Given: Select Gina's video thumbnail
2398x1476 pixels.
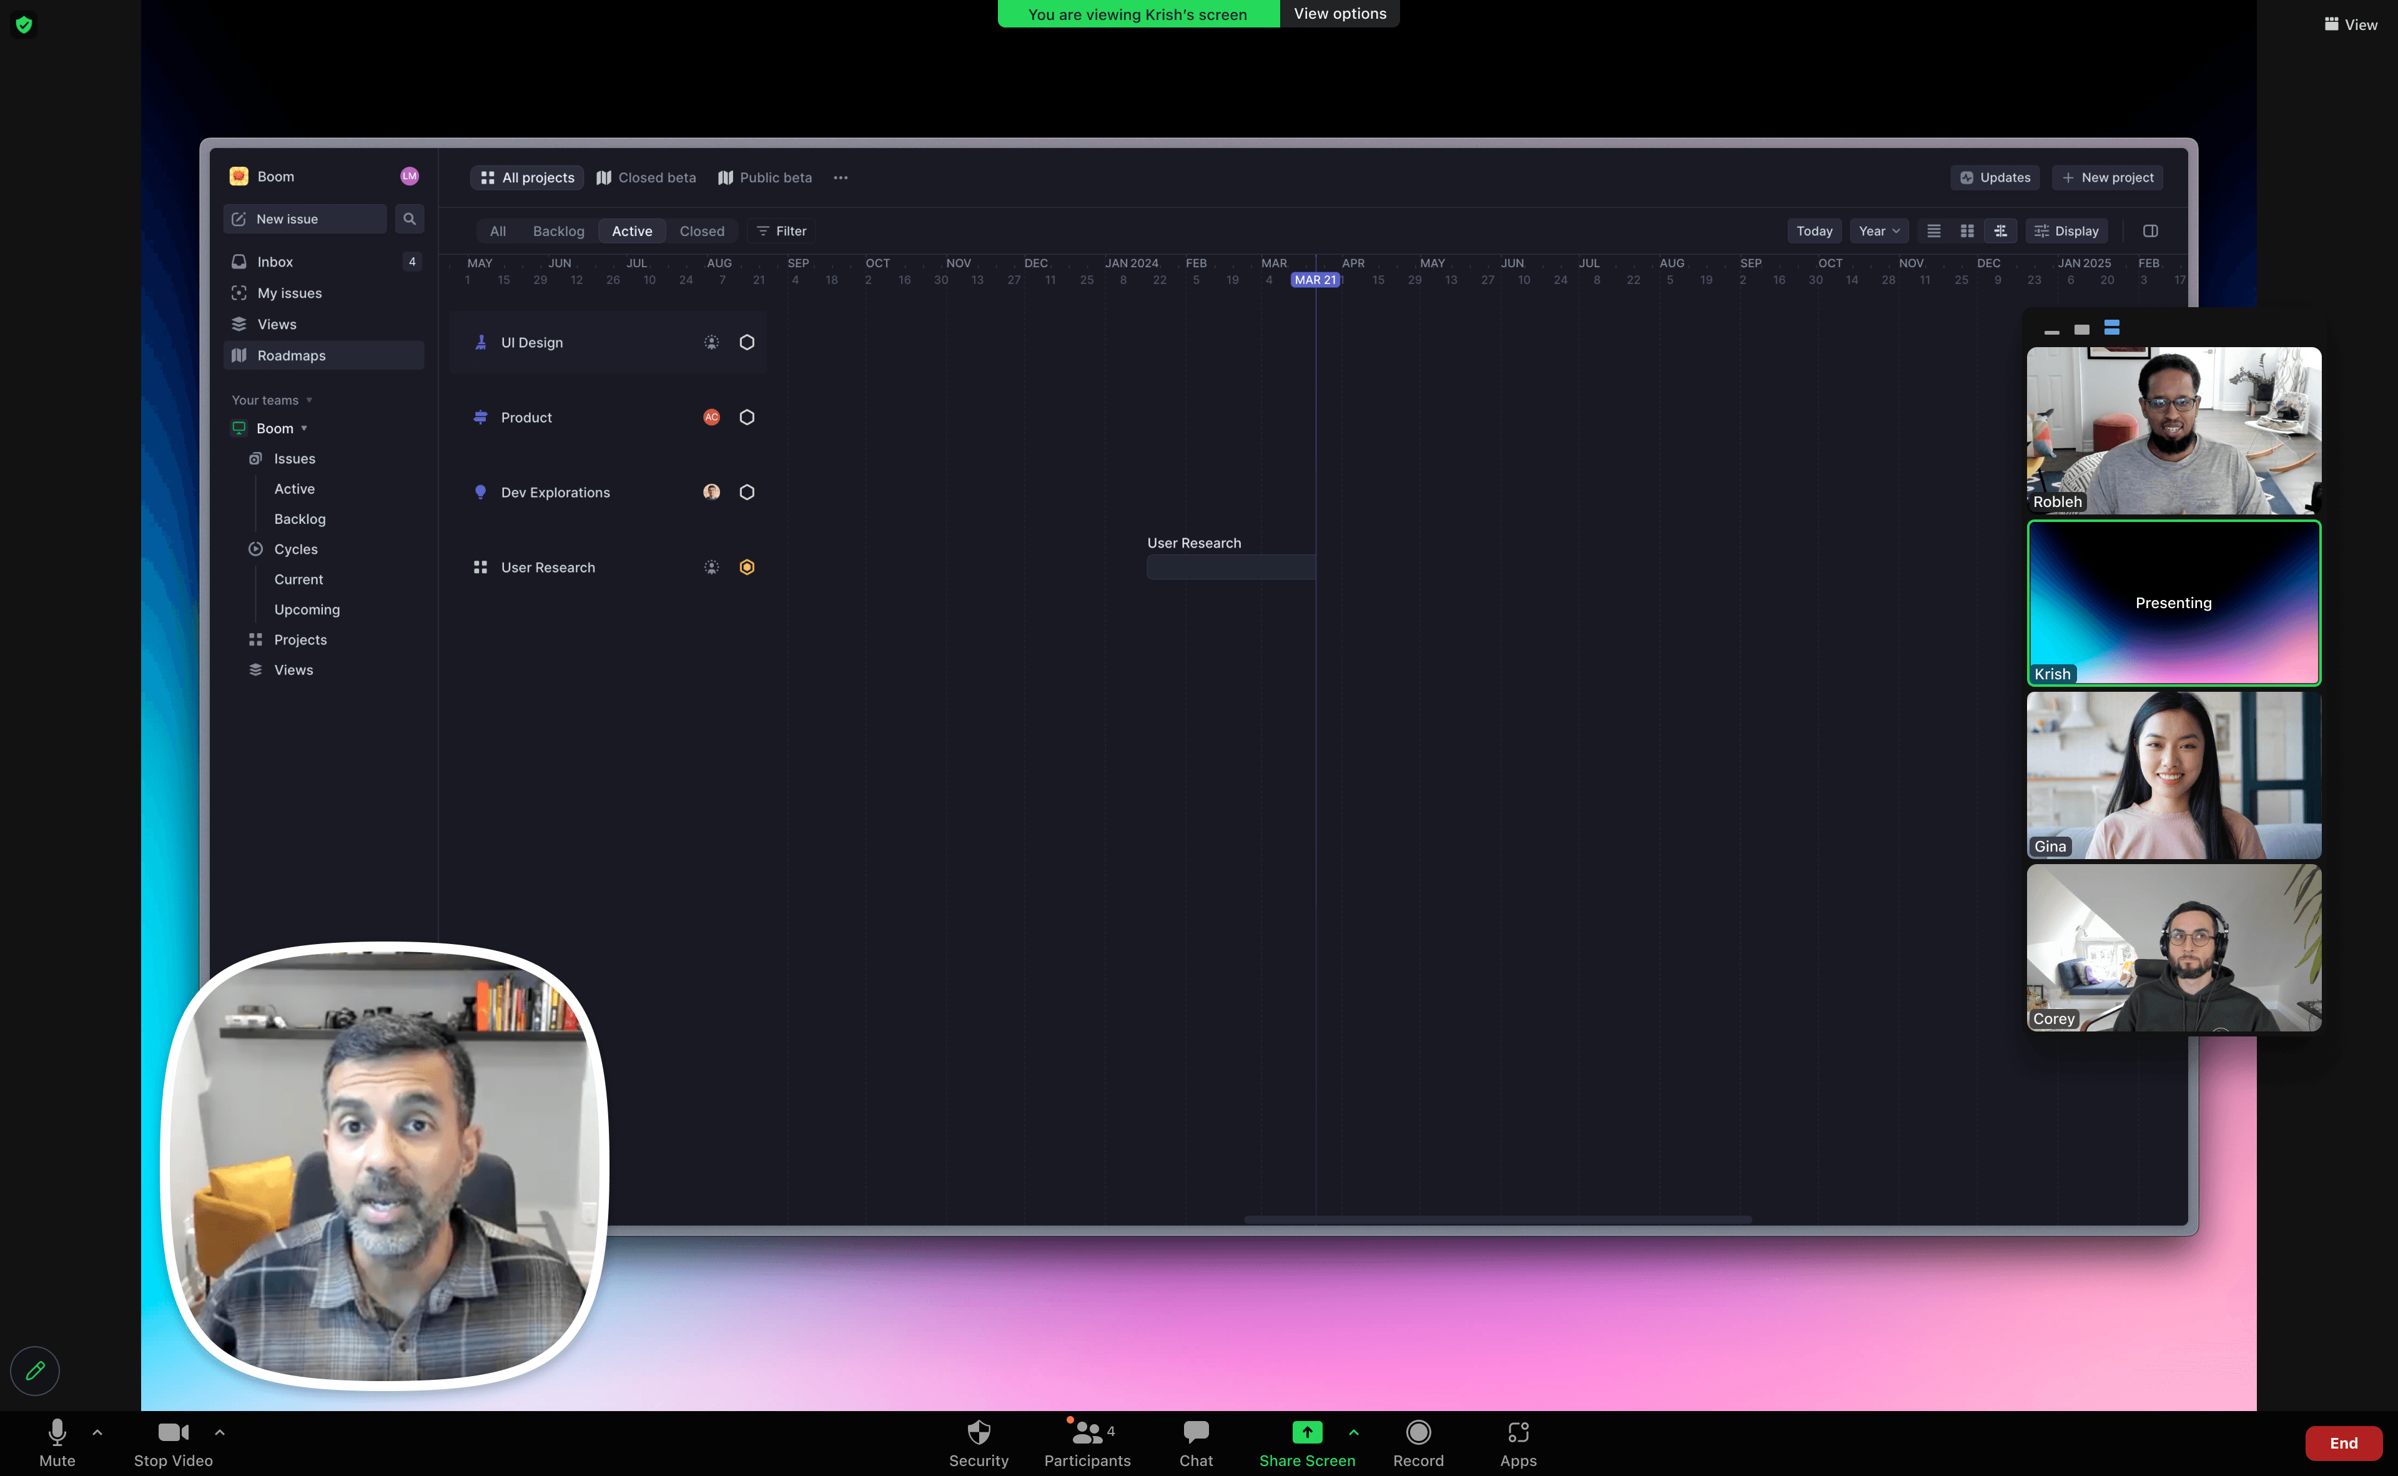Looking at the screenshot, I should (2173, 775).
